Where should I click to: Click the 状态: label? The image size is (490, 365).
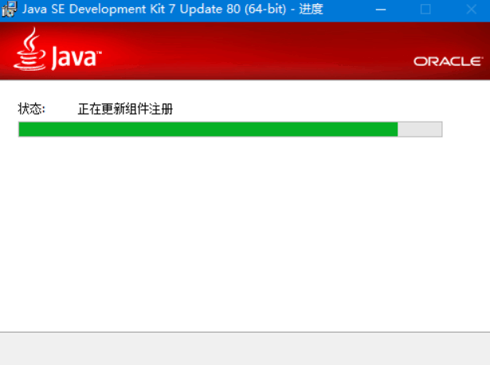click(31, 109)
